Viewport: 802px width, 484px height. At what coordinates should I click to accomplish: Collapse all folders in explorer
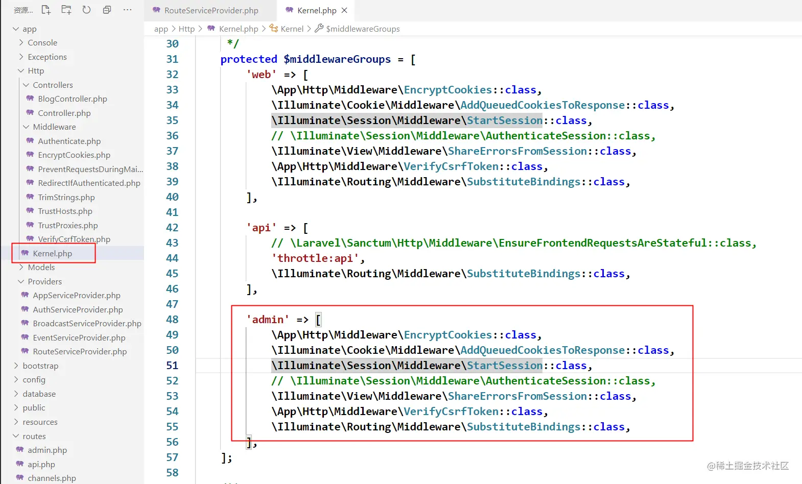coord(107,10)
